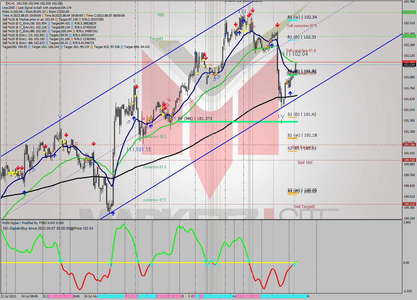Click the green 'correction 87.5' label

[x=155, y=200]
